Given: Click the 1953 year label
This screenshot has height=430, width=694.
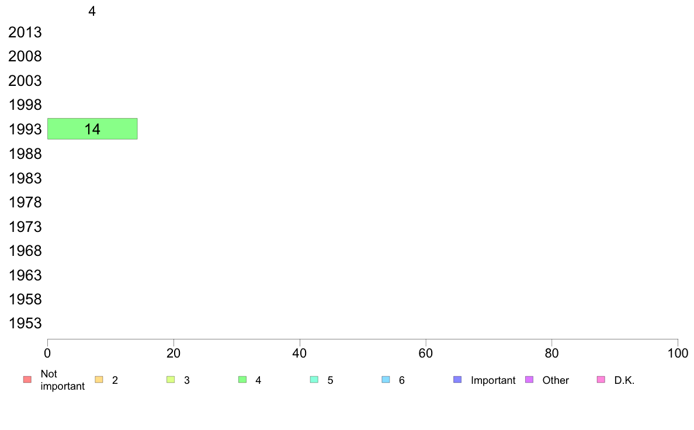Looking at the screenshot, I should tap(25, 323).
